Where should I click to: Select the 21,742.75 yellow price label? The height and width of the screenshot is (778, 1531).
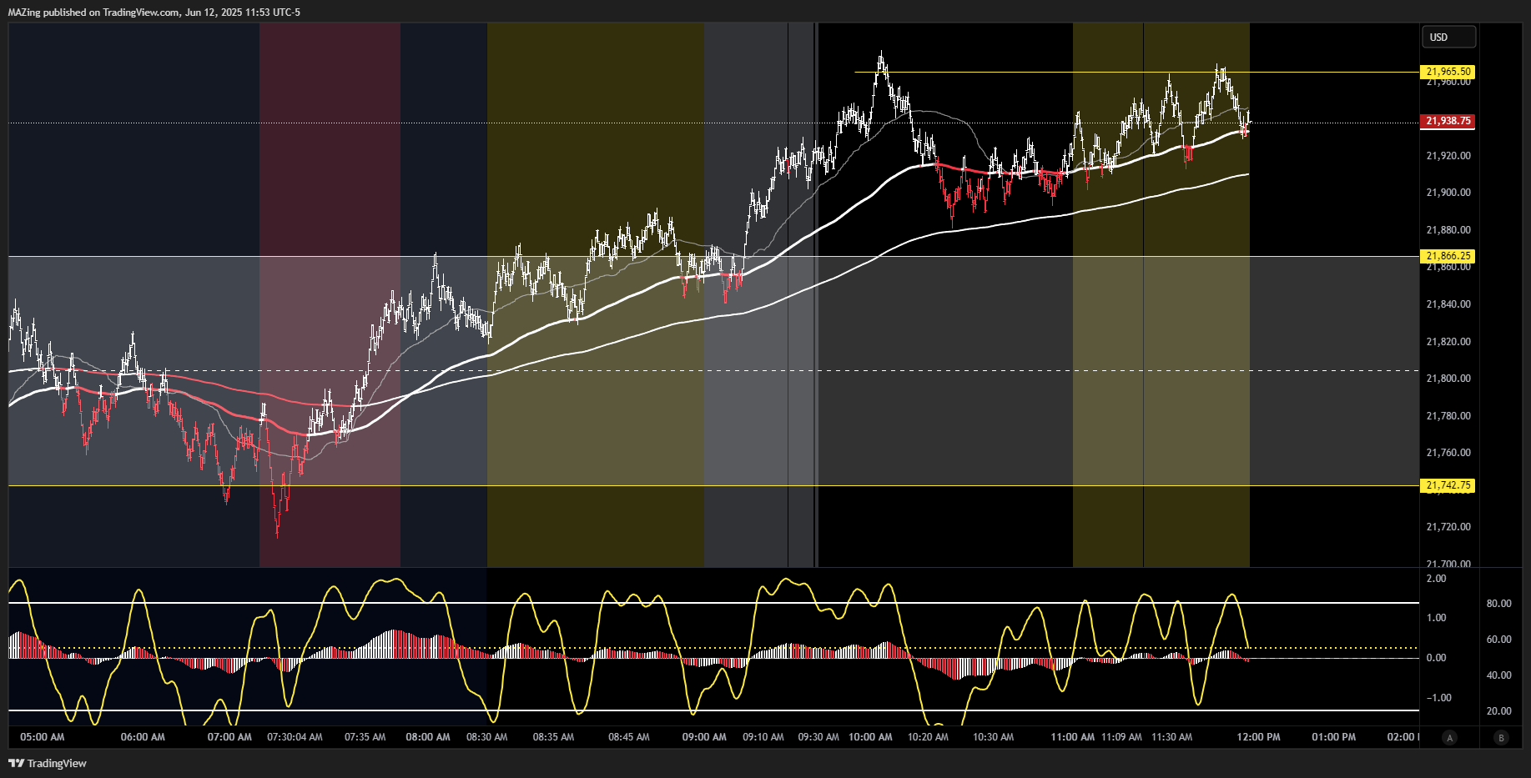[1448, 485]
